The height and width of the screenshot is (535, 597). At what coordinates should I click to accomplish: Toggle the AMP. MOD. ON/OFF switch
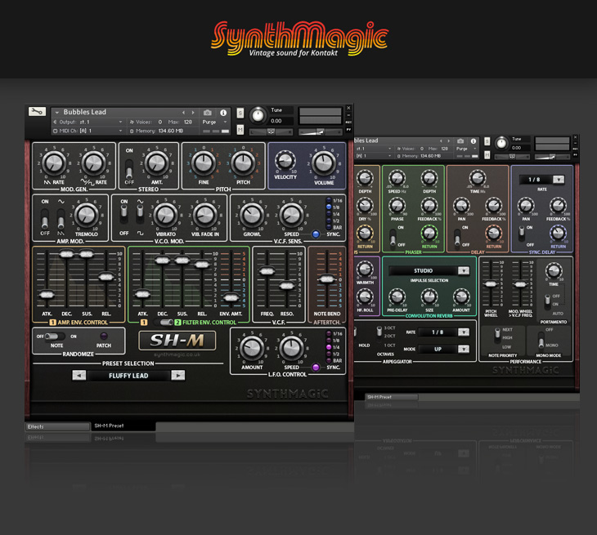click(x=45, y=218)
